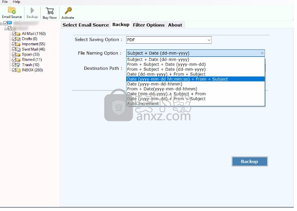Uncheck the Drafts checkbox
The width and height of the screenshot is (297, 211).
pos(14,39)
